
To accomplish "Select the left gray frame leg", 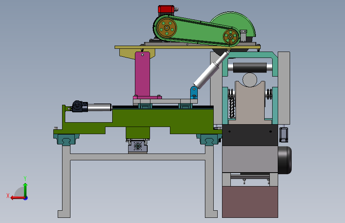I will (66, 181).
